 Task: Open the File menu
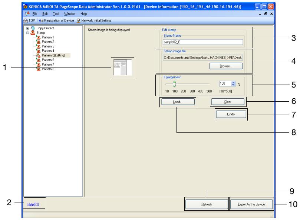35,14
